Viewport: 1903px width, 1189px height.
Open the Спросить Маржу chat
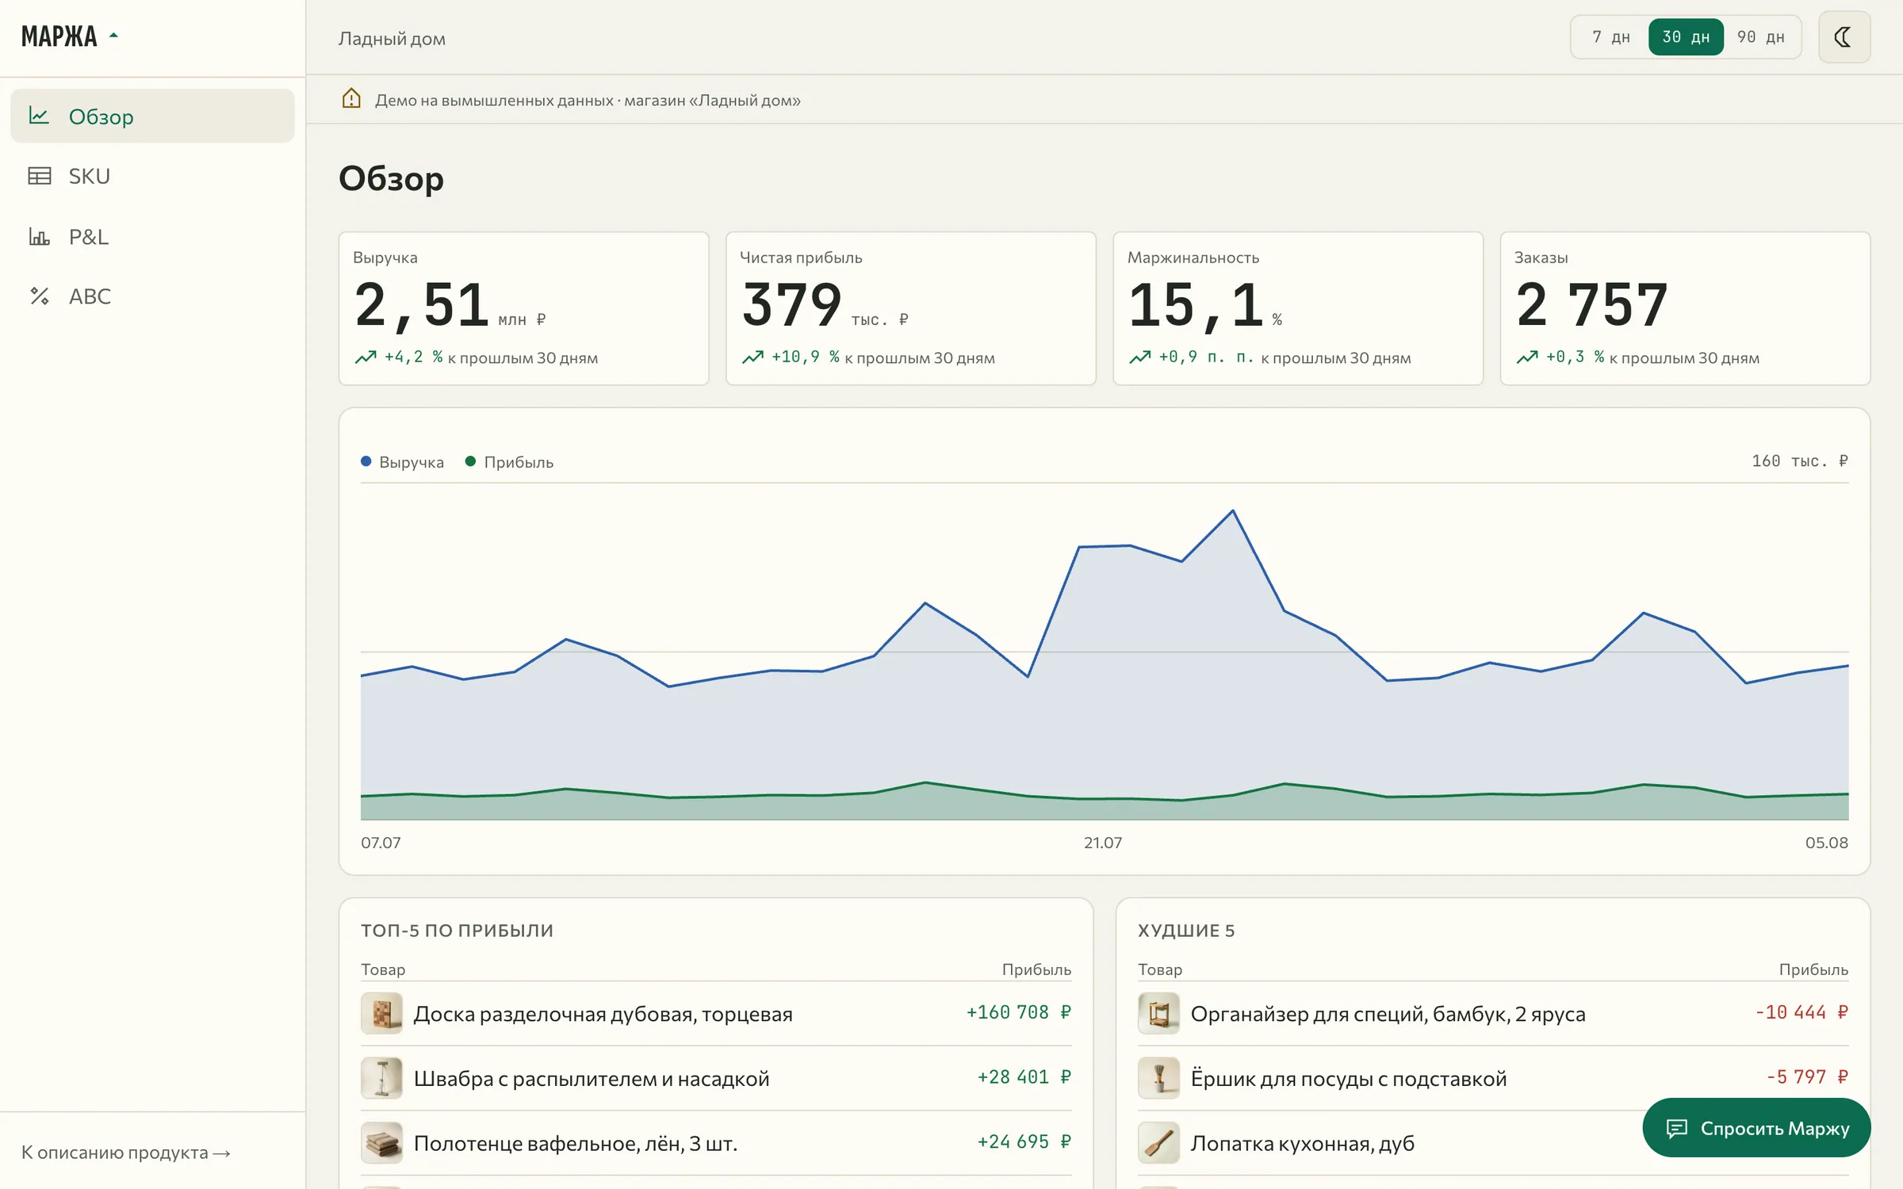(x=1756, y=1128)
